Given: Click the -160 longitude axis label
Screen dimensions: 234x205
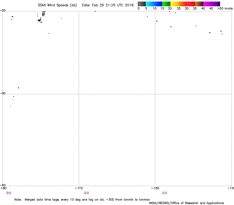Looking at the screenshot, I should pyautogui.click(x=155, y=188).
